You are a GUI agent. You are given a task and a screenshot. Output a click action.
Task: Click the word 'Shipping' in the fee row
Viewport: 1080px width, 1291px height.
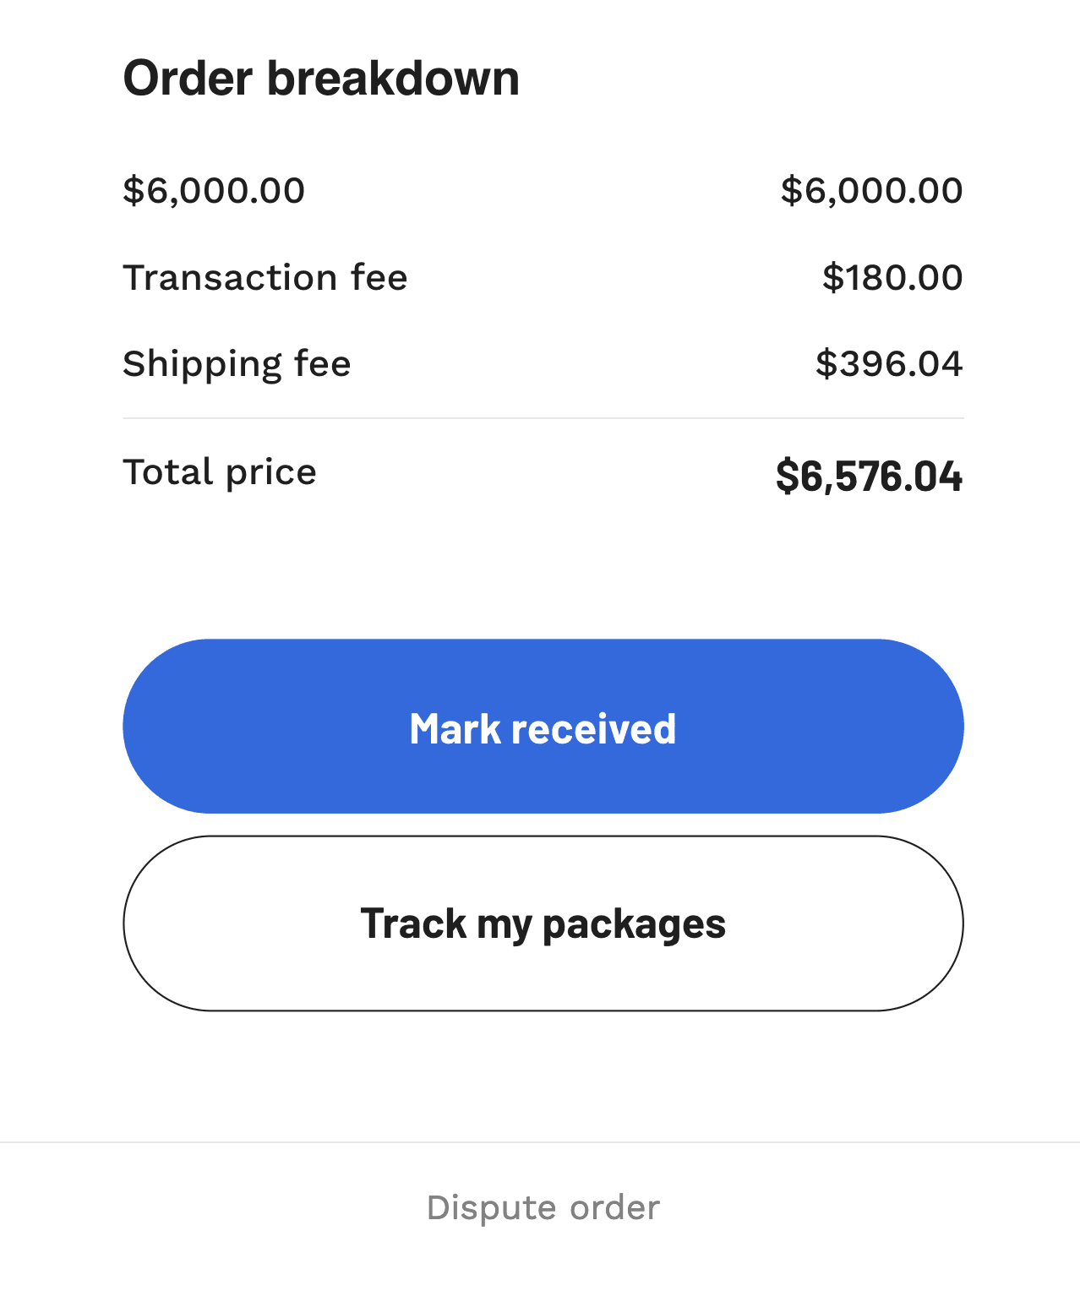(x=202, y=364)
